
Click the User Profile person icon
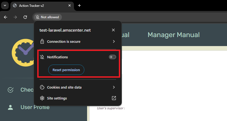(11, 107)
